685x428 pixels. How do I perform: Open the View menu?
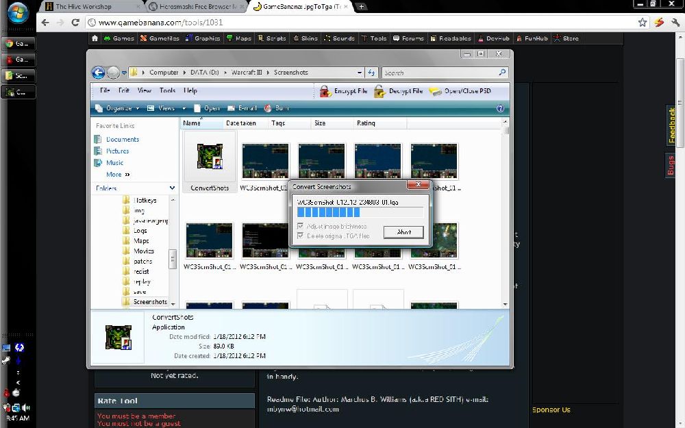click(144, 90)
